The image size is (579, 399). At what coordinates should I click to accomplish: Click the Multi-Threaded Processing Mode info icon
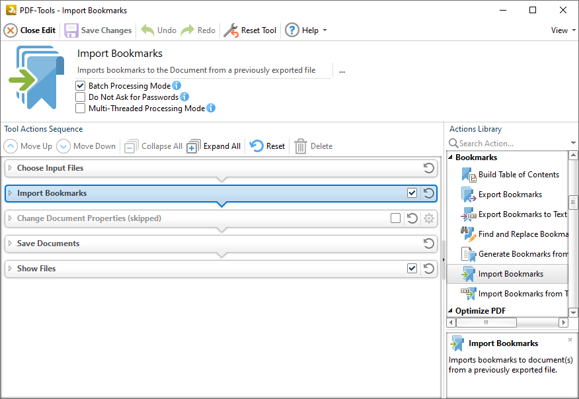(211, 108)
